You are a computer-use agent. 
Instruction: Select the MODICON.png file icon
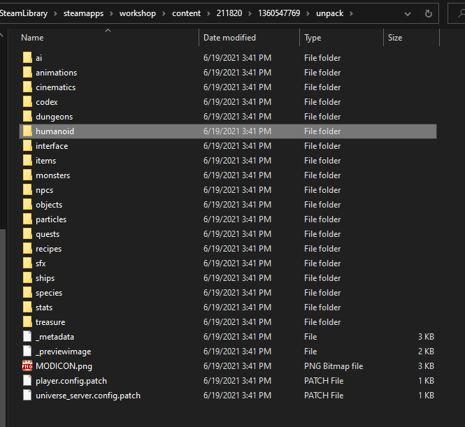tap(27, 366)
